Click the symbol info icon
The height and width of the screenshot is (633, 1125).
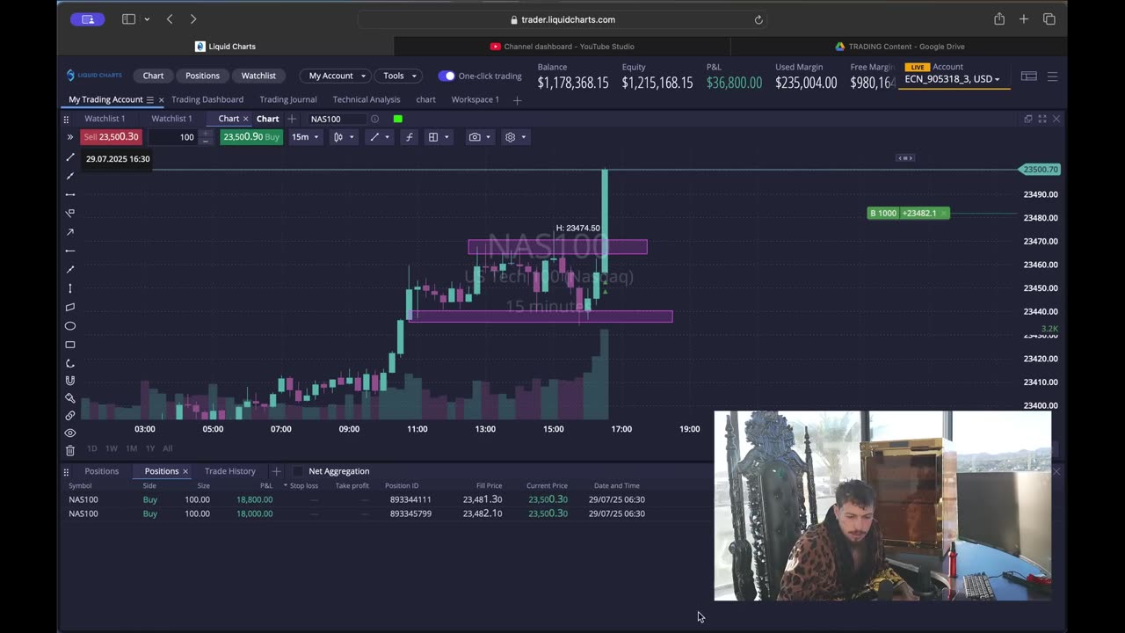point(374,119)
